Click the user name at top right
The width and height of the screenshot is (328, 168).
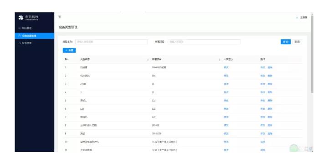click(x=304, y=18)
